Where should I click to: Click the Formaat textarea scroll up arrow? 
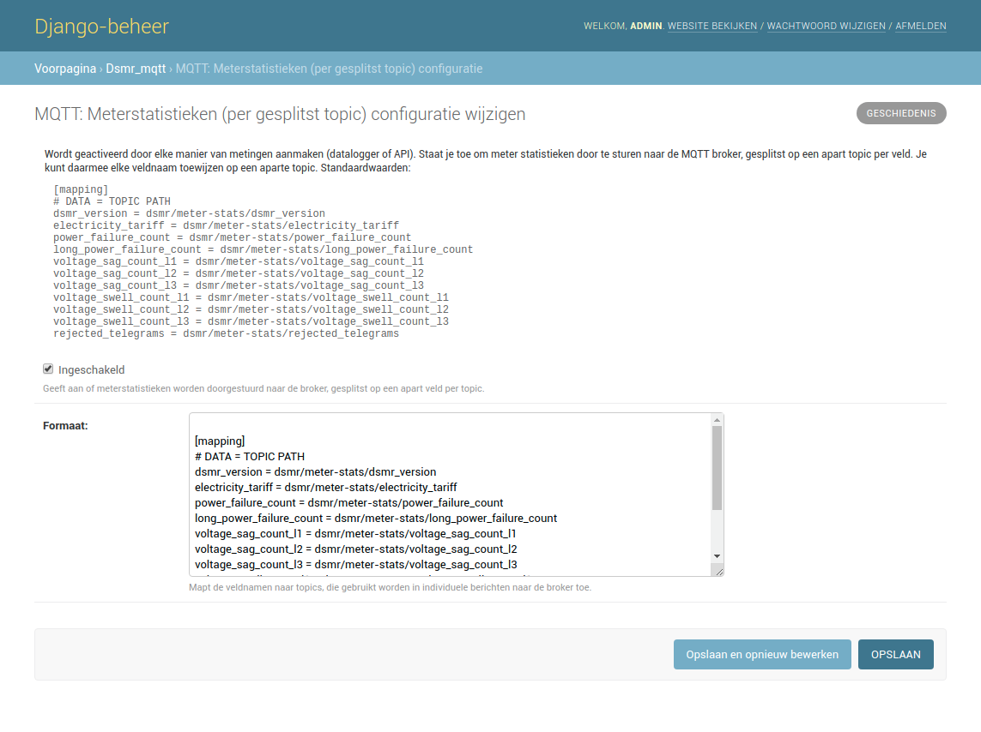(717, 420)
